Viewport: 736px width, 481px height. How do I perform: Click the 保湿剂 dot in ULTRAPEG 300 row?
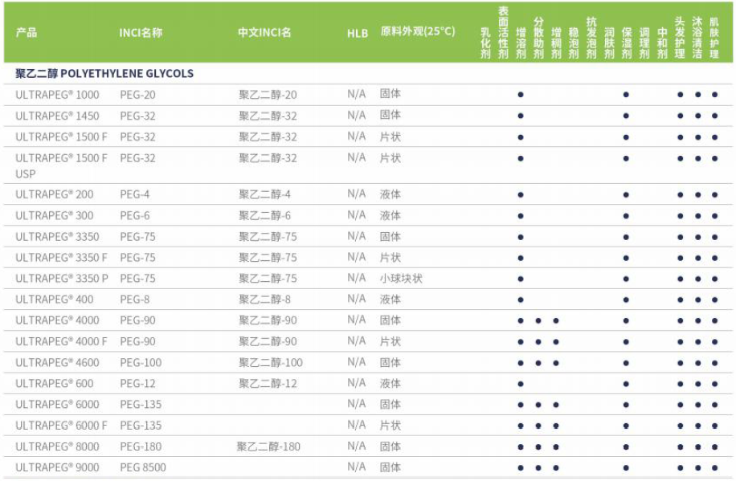(626, 216)
